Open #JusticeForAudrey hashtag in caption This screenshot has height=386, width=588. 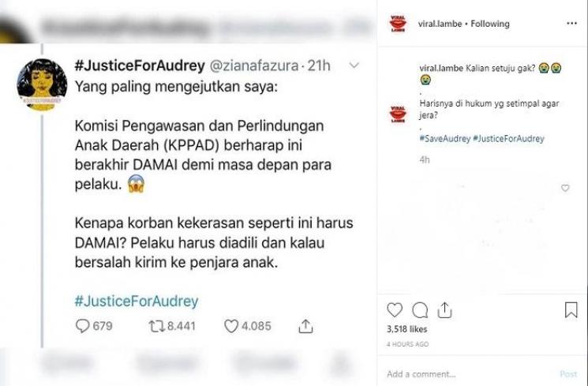pos(508,138)
